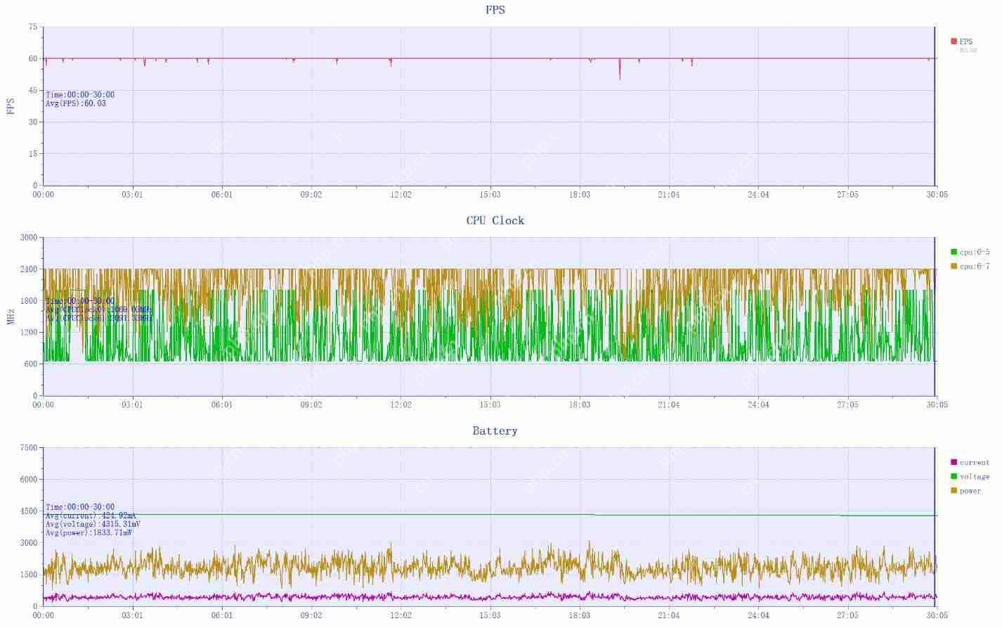
Task: Click the Avg(power) annotation in Battery chart
Action: point(89,532)
